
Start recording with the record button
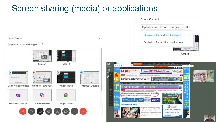(49, 111)
